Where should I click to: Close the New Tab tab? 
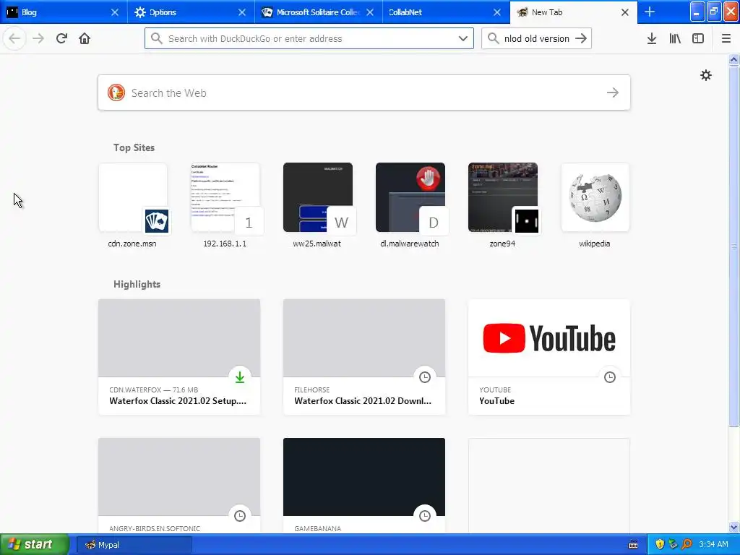[625, 12]
